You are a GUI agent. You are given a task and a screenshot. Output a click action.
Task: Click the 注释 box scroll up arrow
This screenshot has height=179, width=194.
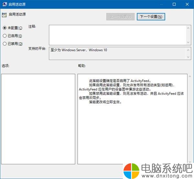tap(188, 28)
